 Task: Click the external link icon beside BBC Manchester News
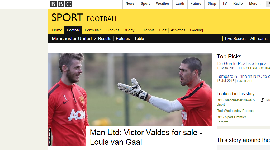tap(262, 100)
